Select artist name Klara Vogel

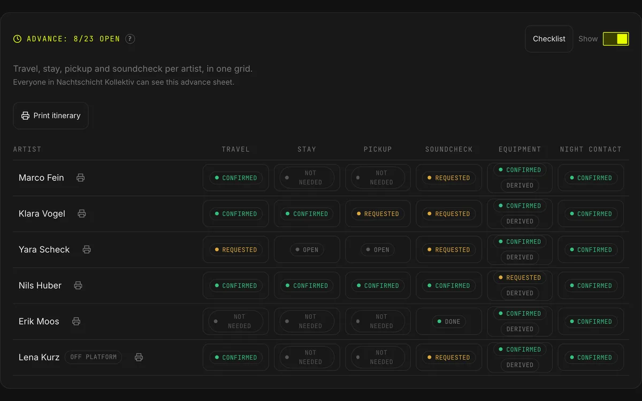(42, 214)
